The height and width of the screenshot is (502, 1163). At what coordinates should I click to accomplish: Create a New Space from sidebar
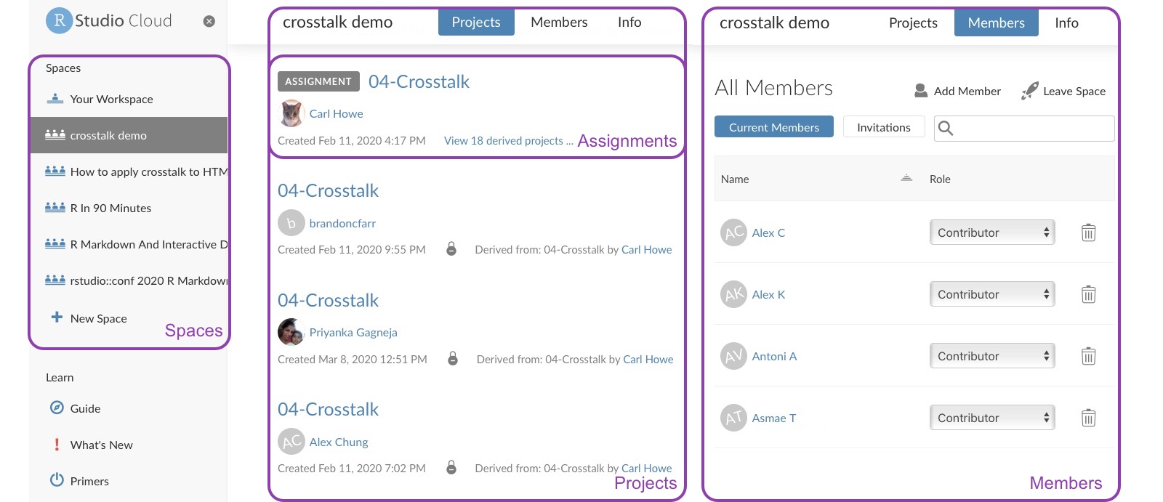(98, 318)
